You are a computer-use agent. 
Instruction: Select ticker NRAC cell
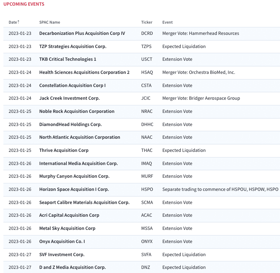(147, 111)
